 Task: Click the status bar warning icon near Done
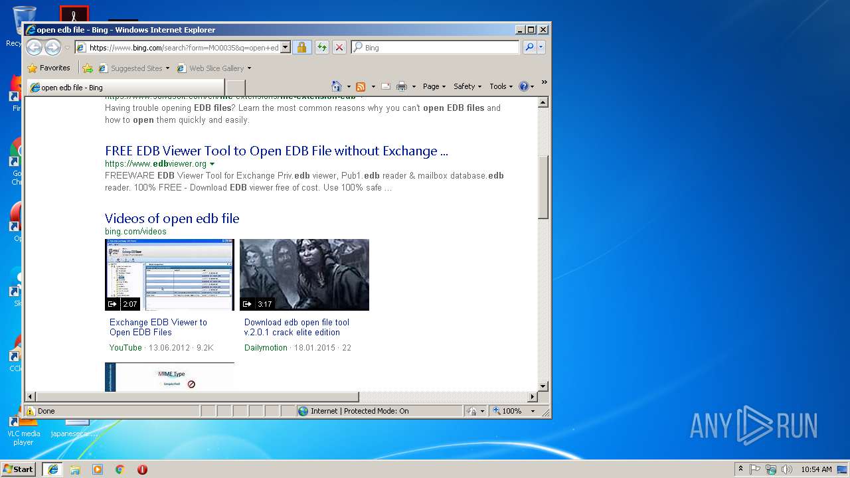pos(31,411)
